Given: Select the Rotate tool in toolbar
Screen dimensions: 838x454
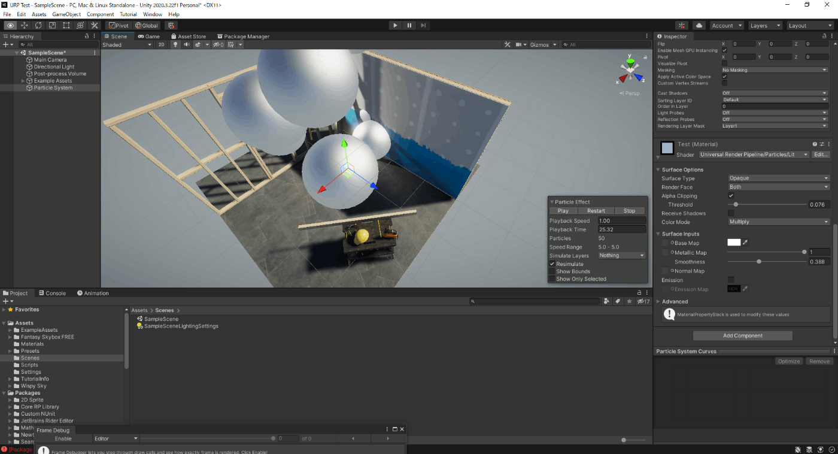Looking at the screenshot, I should pyautogui.click(x=38, y=26).
